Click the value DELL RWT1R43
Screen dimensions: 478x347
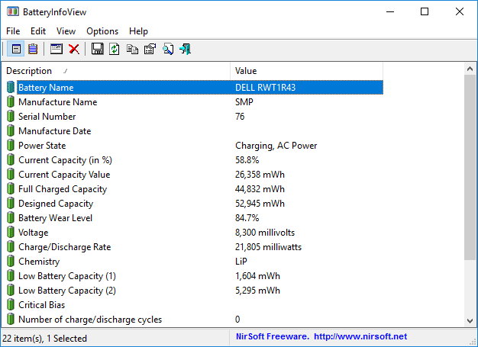[265, 88]
